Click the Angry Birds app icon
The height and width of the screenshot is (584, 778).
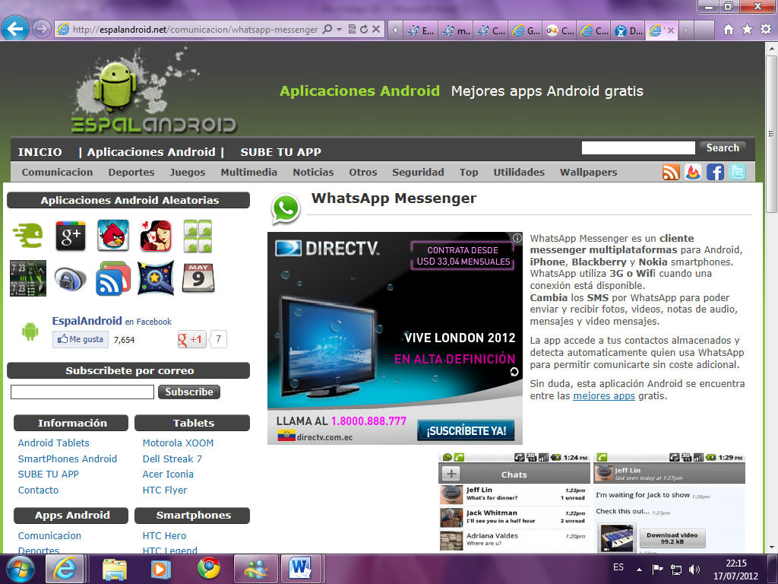113,236
